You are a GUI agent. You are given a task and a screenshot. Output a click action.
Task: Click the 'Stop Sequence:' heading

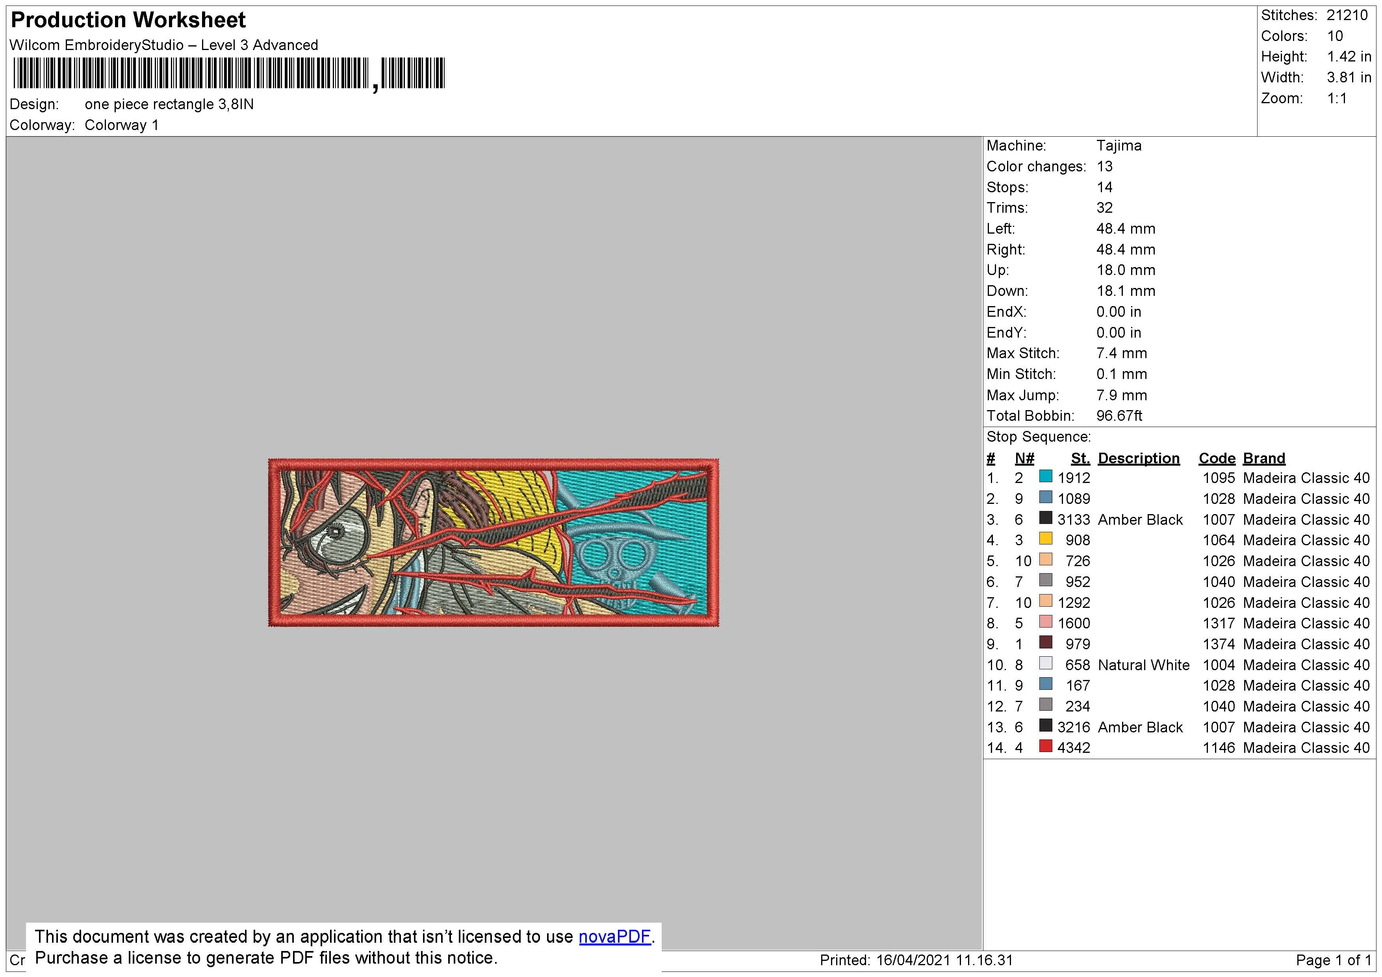[x=1038, y=436]
